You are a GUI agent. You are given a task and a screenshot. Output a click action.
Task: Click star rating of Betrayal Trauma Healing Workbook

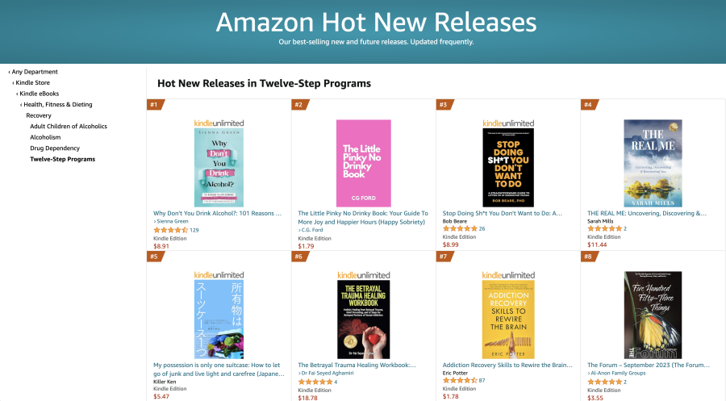pyautogui.click(x=315, y=382)
